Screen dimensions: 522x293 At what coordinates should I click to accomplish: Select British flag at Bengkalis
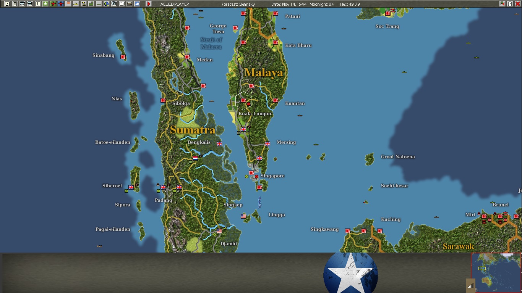[x=219, y=144]
